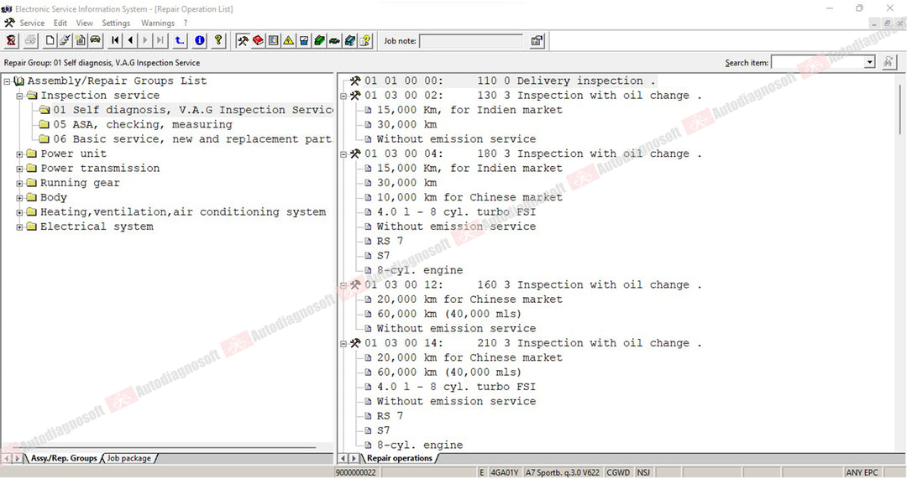The image size is (907, 479).
Task: Open vehicle selection car icon
Action: [x=96, y=40]
